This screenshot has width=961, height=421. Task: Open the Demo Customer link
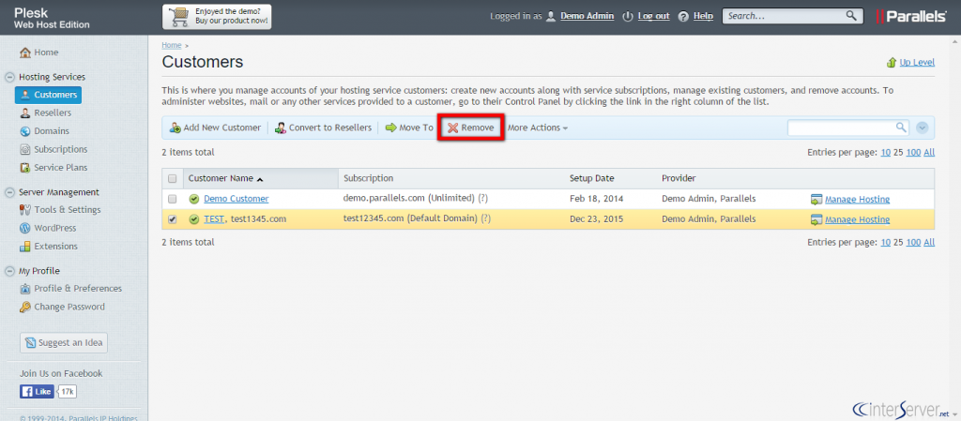click(236, 199)
